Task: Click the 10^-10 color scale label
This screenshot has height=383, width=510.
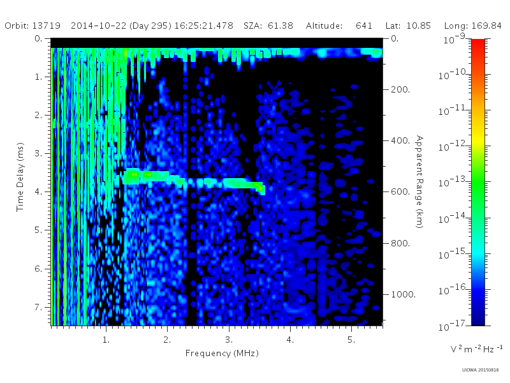Action: coord(454,75)
